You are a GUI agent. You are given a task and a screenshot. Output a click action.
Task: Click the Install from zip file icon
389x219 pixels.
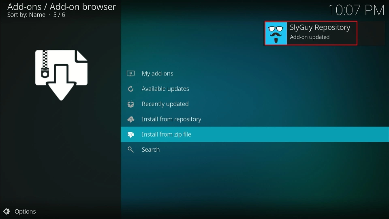point(130,135)
